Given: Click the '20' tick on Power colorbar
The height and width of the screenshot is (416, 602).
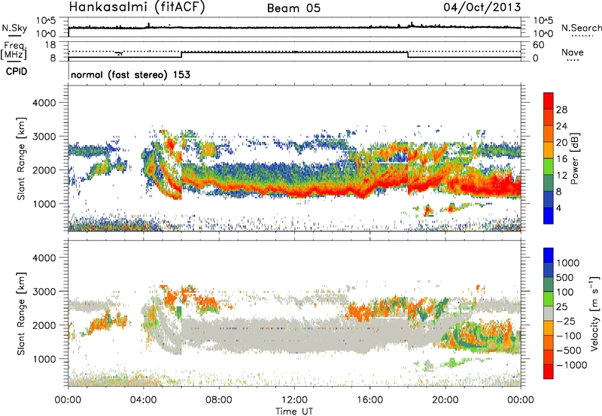Looking at the screenshot, I should click(x=561, y=143).
